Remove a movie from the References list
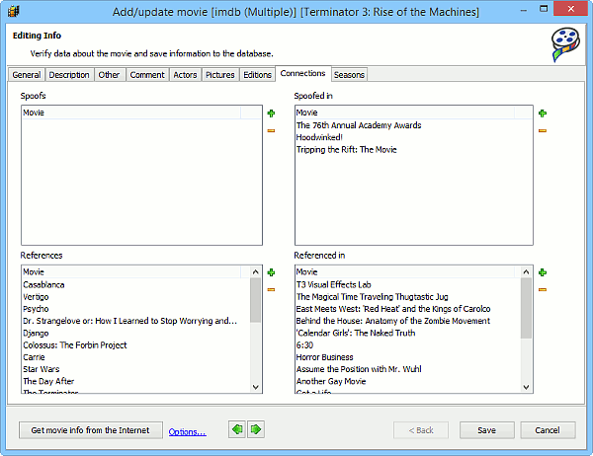This screenshot has height=456, width=593. (271, 290)
